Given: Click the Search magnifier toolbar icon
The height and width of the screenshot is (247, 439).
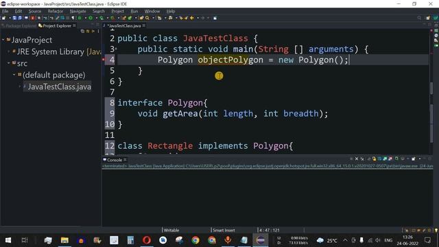Looking at the screenshot, I should coord(147,18).
